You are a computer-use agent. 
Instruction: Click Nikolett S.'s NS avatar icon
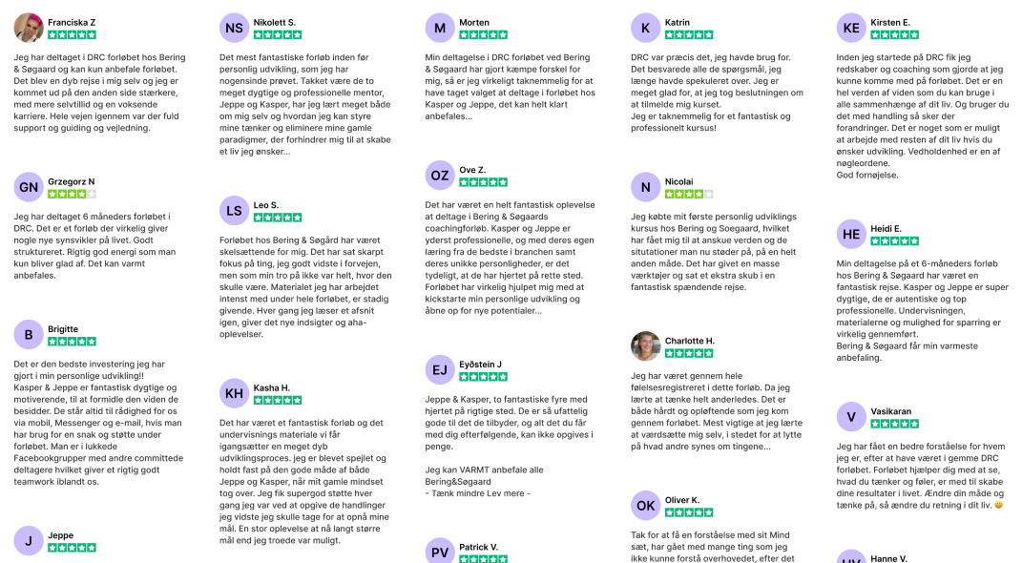[x=235, y=29]
